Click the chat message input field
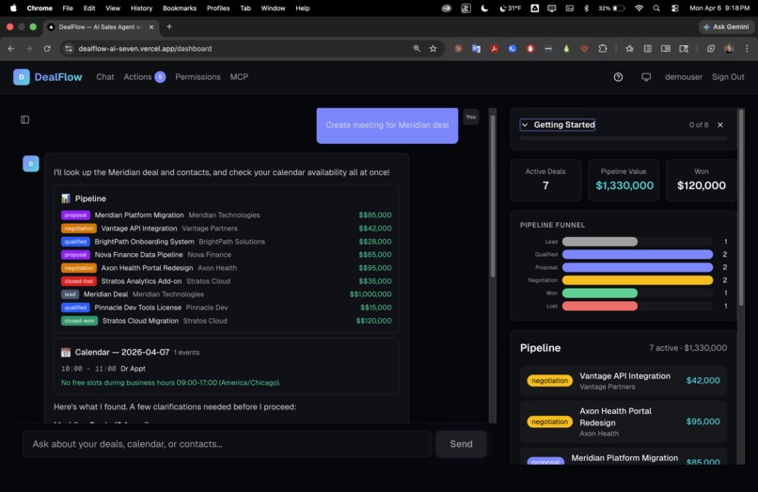 point(228,444)
